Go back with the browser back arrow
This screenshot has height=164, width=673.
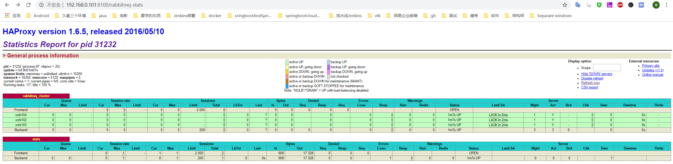pyautogui.click(x=7, y=5)
